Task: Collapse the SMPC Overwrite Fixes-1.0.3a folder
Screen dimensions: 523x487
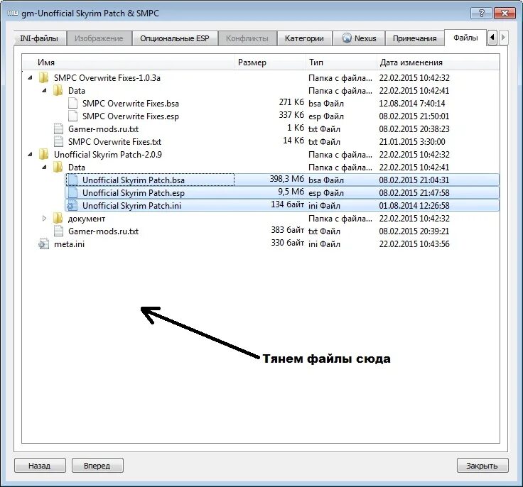Action: [x=31, y=77]
